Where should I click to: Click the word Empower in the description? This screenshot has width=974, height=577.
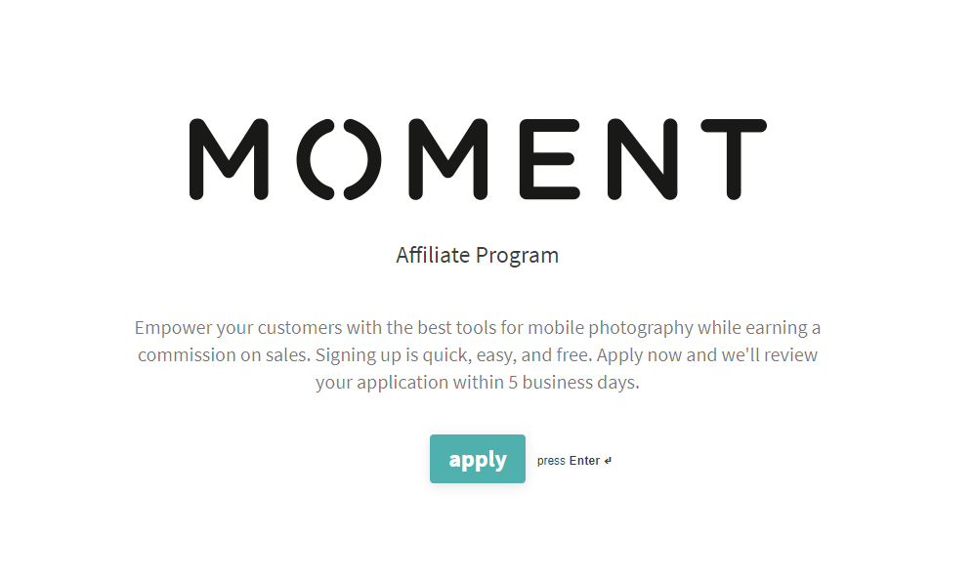click(x=173, y=328)
